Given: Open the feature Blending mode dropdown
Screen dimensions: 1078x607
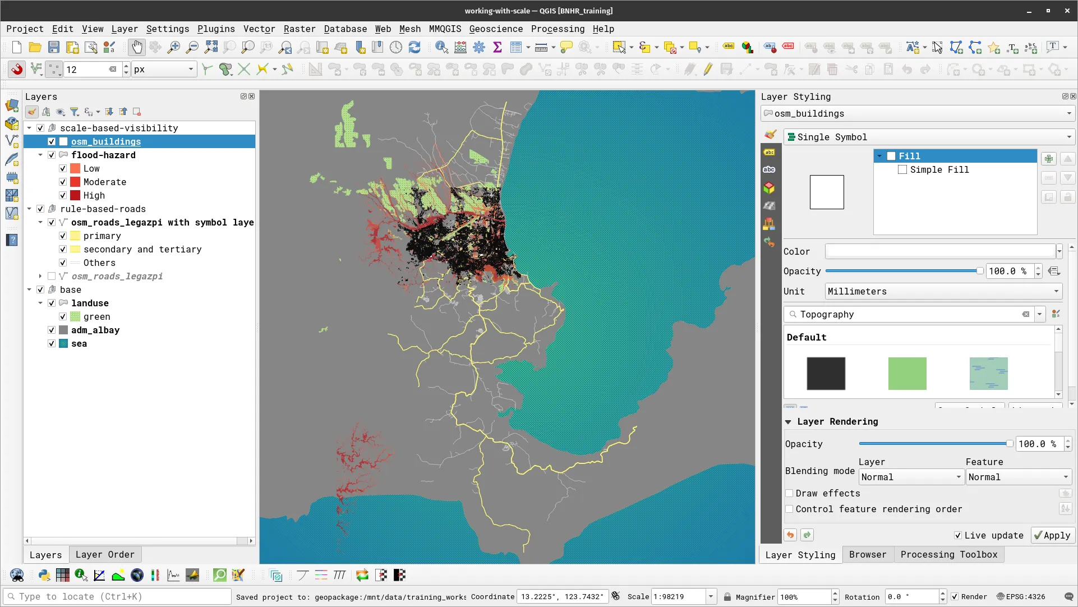Looking at the screenshot, I should (x=1018, y=477).
